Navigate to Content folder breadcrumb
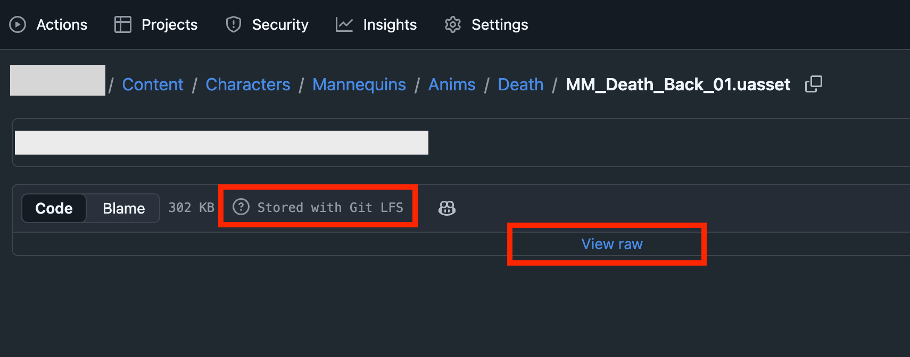The height and width of the screenshot is (357, 910). pos(153,84)
